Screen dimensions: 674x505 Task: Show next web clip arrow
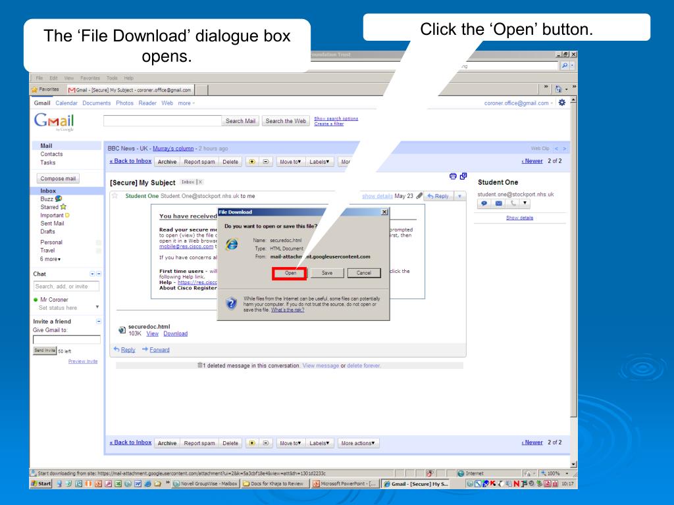[x=564, y=149]
